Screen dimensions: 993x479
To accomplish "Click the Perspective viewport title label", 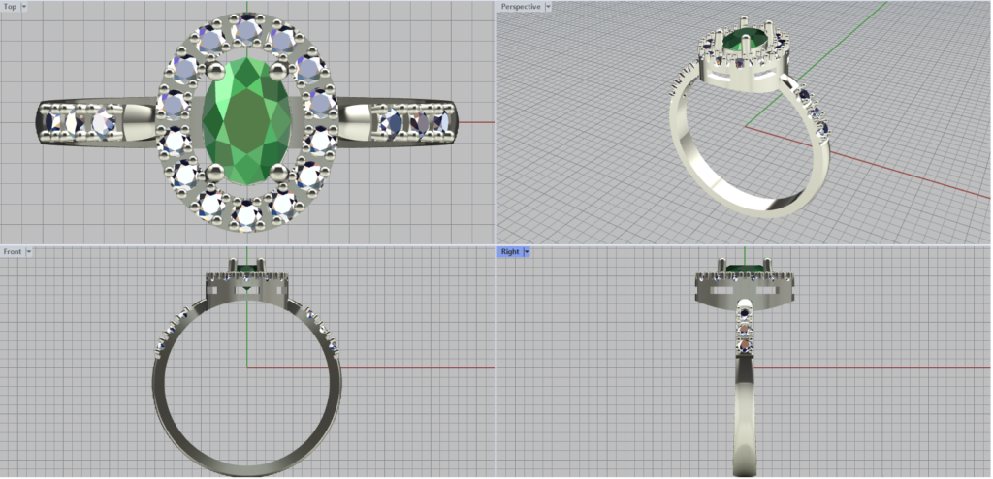I will point(521,7).
